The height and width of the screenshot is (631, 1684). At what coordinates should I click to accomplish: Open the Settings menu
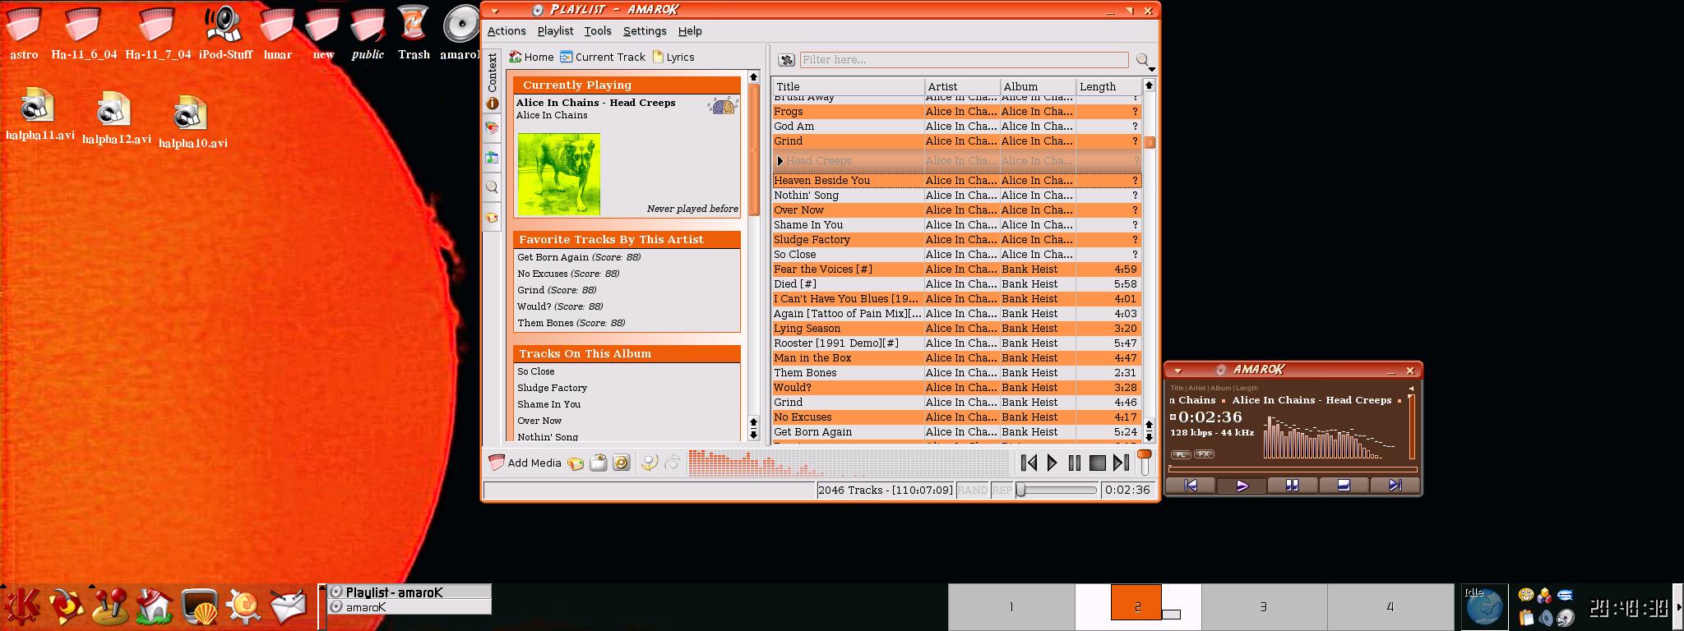(x=645, y=30)
